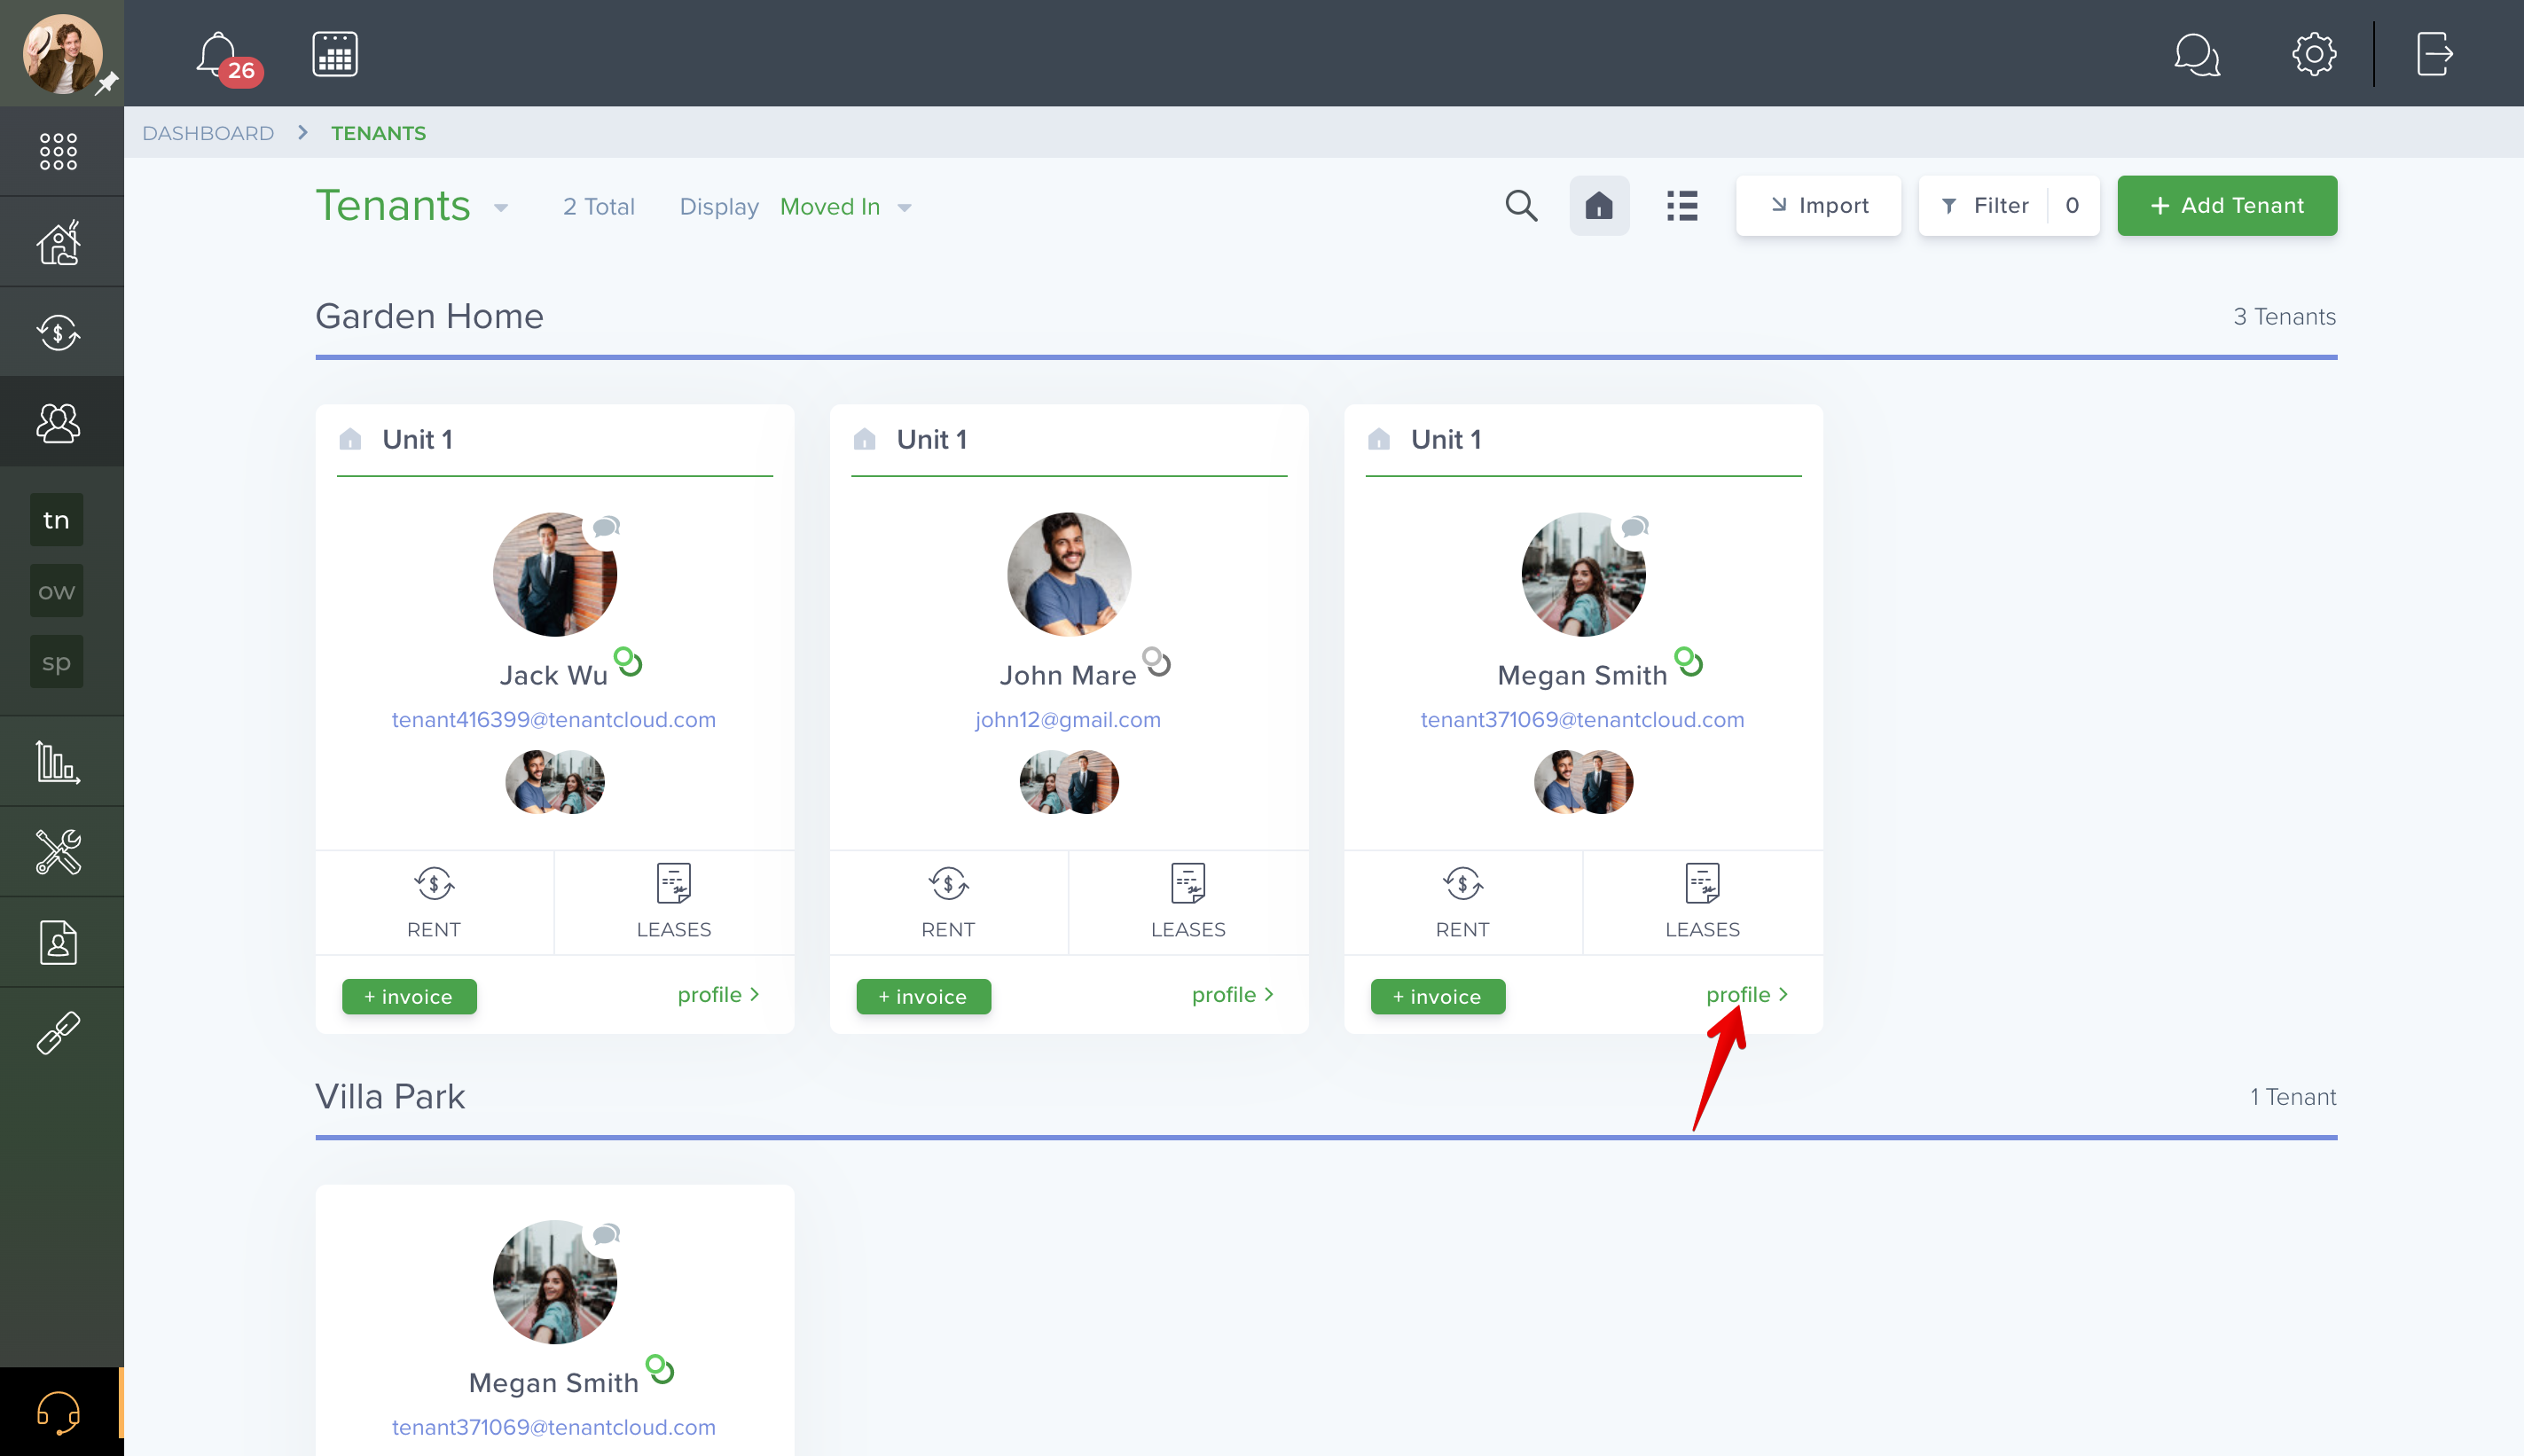Click the search magnifier icon
The width and height of the screenshot is (2524, 1456).
coord(1521,205)
